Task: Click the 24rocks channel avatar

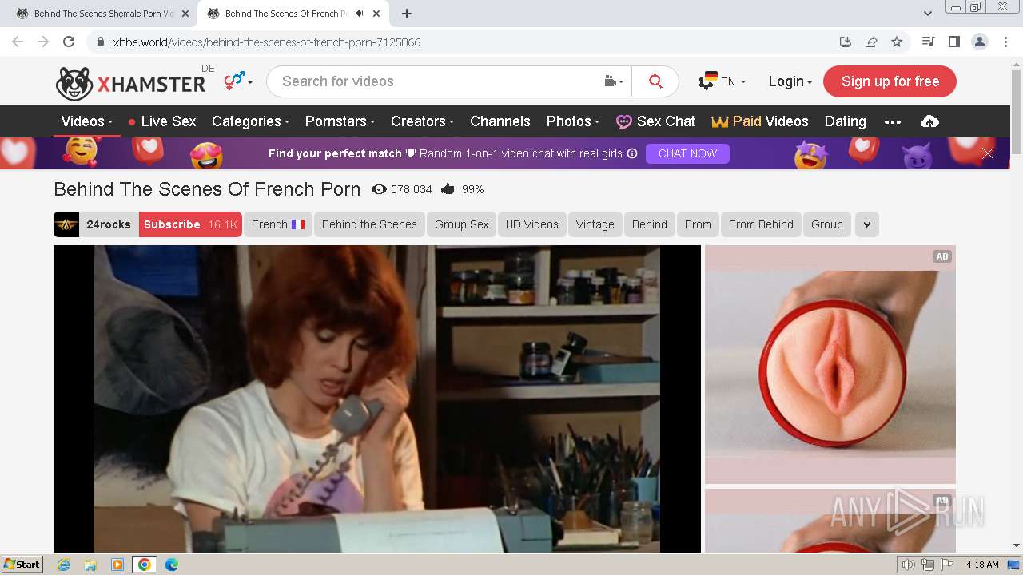Action: tap(66, 224)
